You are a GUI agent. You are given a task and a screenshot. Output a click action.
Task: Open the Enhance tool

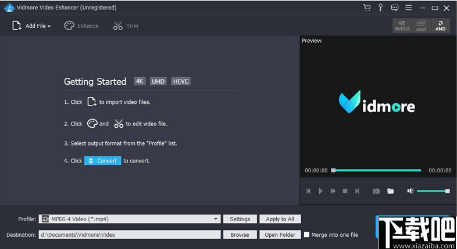[x=81, y=26]
